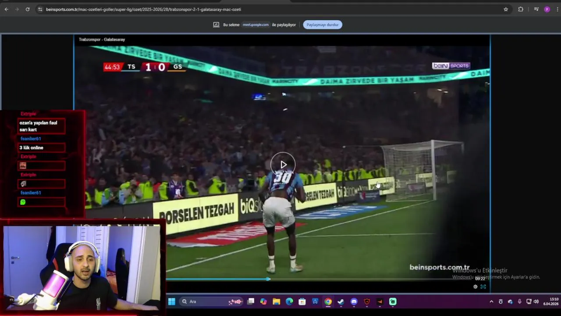Image resolution: width=561 pixels, height=316 pixels.
Task: Show hidden system tray icons
Action: [491, 302]
